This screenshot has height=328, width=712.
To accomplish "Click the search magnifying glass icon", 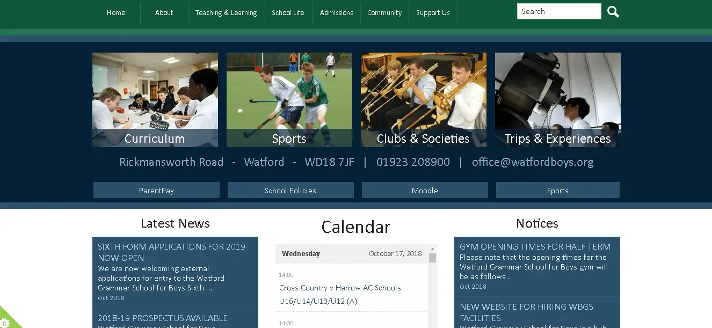I will point(613,11).
